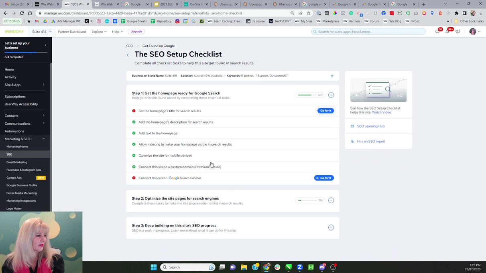This screenshot has width=486, height=273.
Task: Open Chrome from the taskbar
Action: click(266, 267)
